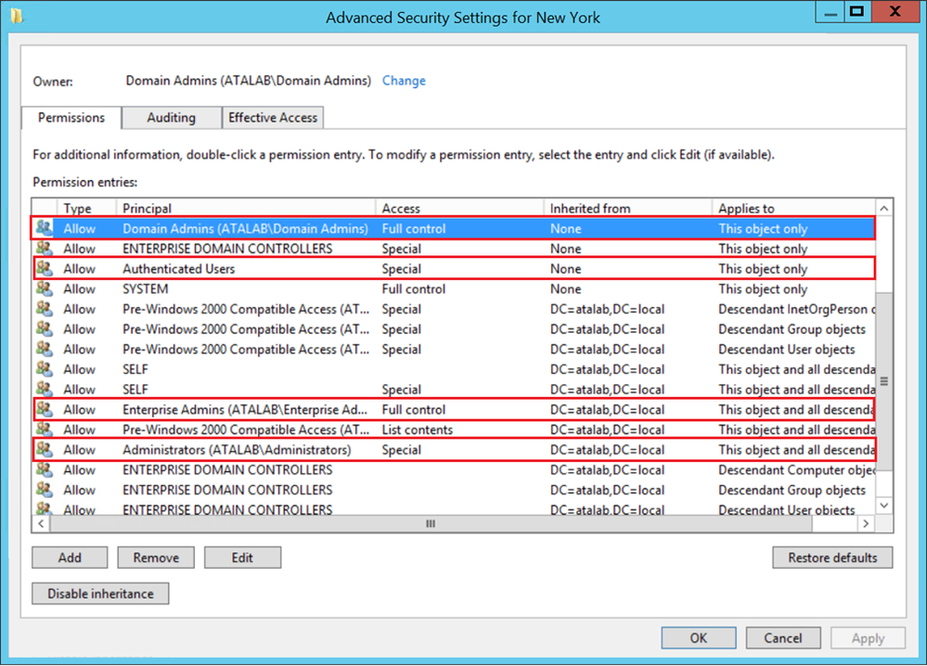Click the horizontal scrollbar thumb

click(x=431, y=523)
